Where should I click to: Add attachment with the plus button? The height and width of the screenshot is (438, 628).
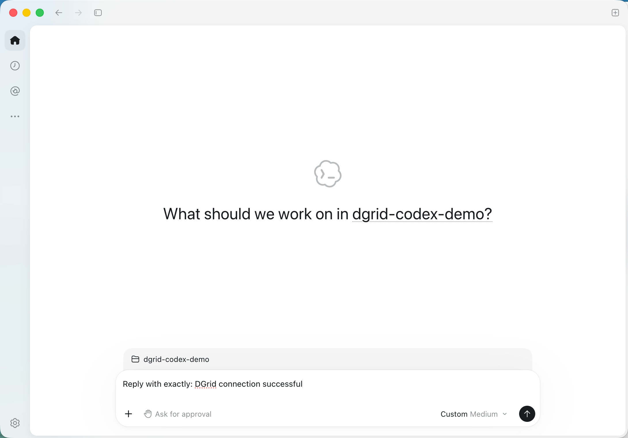[128, 414]
